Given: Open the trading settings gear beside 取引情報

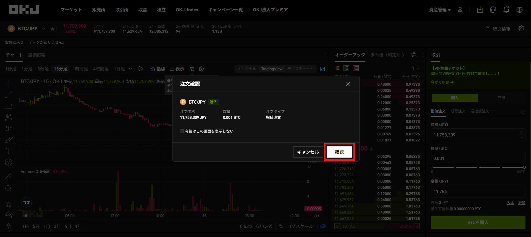Looking at the screenshot, I should [521, 28].
